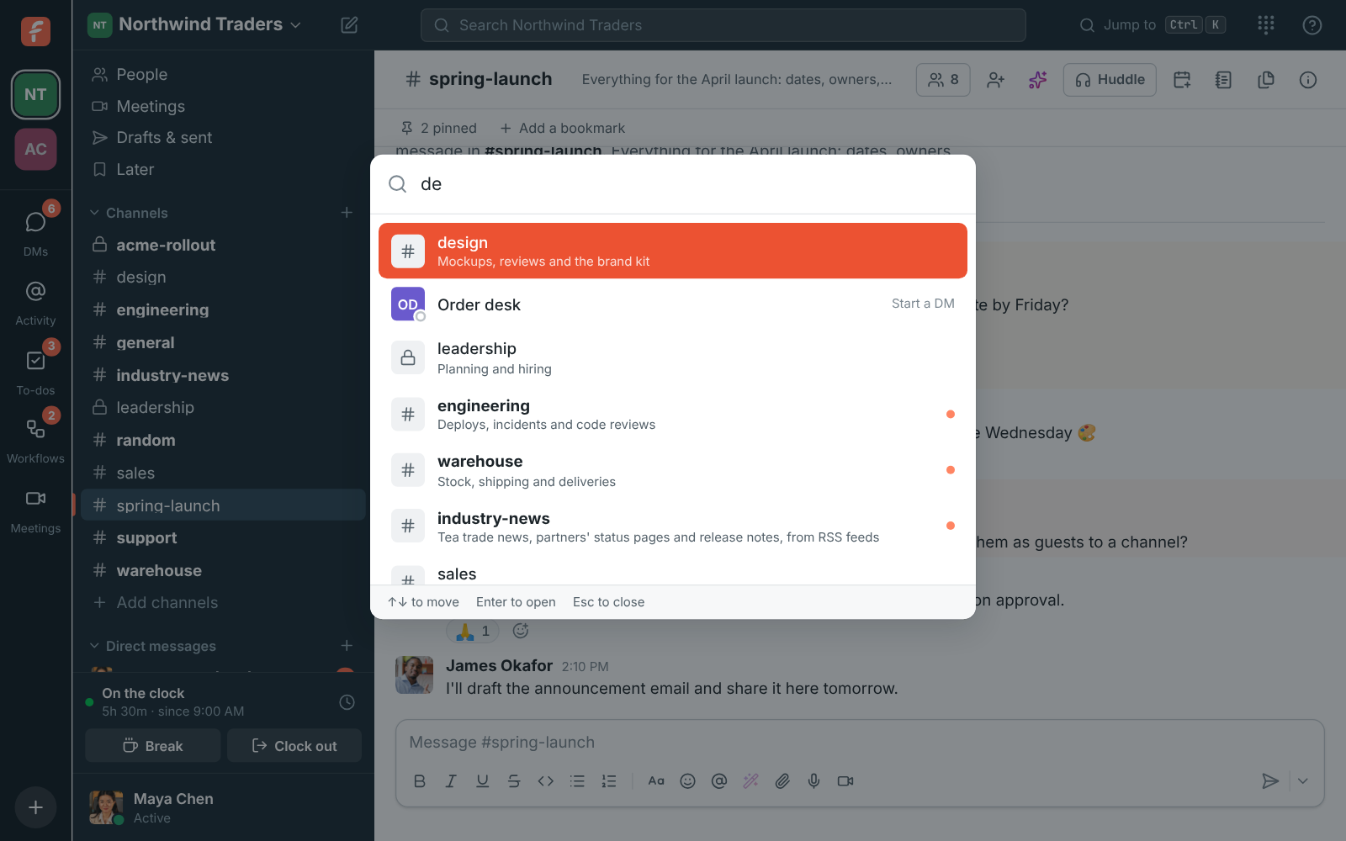Open the support channel in sidebar

pyautogui.click(x=224, y=538)
